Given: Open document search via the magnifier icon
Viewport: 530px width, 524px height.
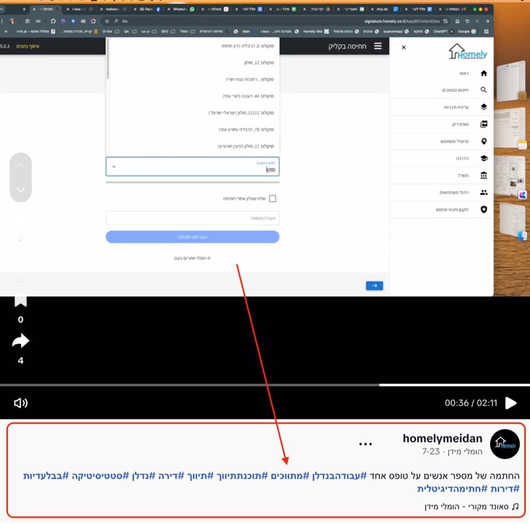Looking at the screenshot, I should tap(484, 90).
